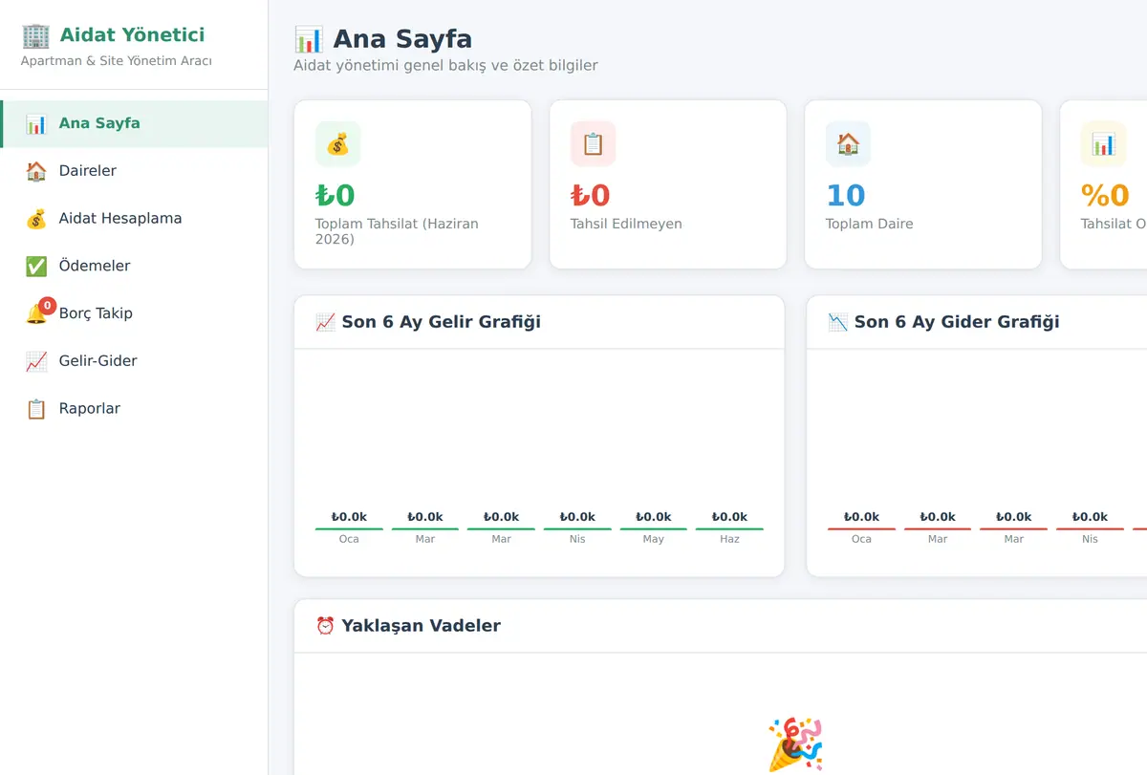Click the Apartman & Site Yönetim Aracı subtitle
The image size is (1147, 775).
117,61
